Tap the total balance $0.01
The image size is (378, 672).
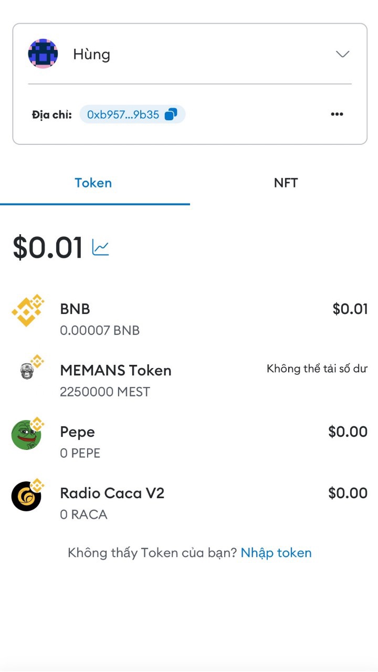48,248
